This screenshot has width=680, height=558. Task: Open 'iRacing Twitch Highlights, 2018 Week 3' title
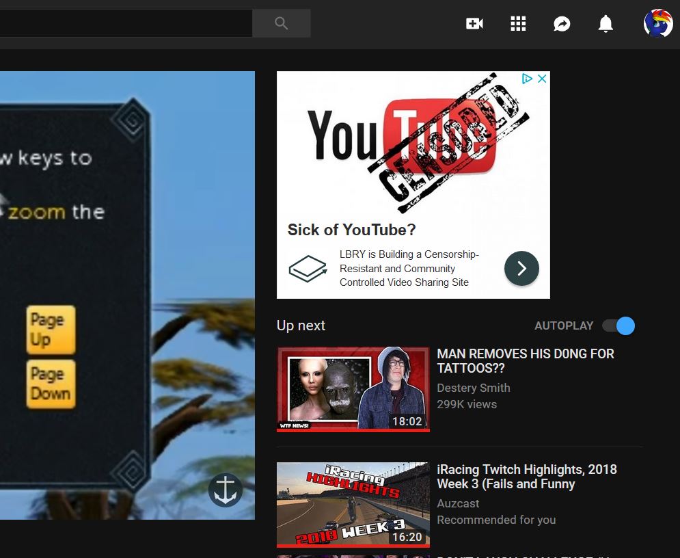(x=527, y=477)
